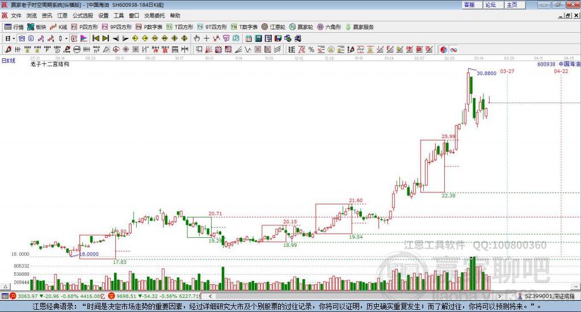The width and height of the screenshot is (581, 312).
Task: Expand the 日 period dropdown arrow
Action: tap(14, 39)
